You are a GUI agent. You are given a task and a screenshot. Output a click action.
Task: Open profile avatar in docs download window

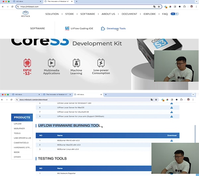188,100
